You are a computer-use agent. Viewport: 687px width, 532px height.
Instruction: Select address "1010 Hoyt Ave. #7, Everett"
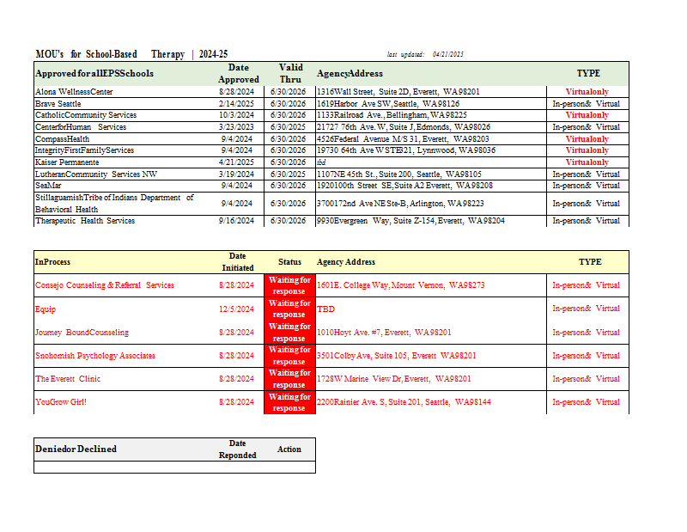click(x=384, y=332)
